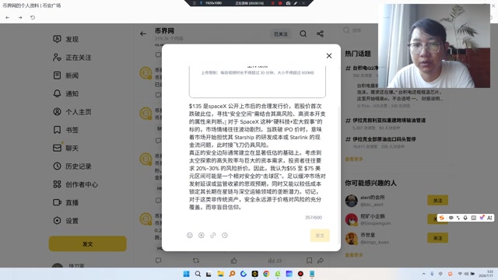Open File Explorer from the taskbar
This screenshot has width=498, height=280.
[220, 274]
